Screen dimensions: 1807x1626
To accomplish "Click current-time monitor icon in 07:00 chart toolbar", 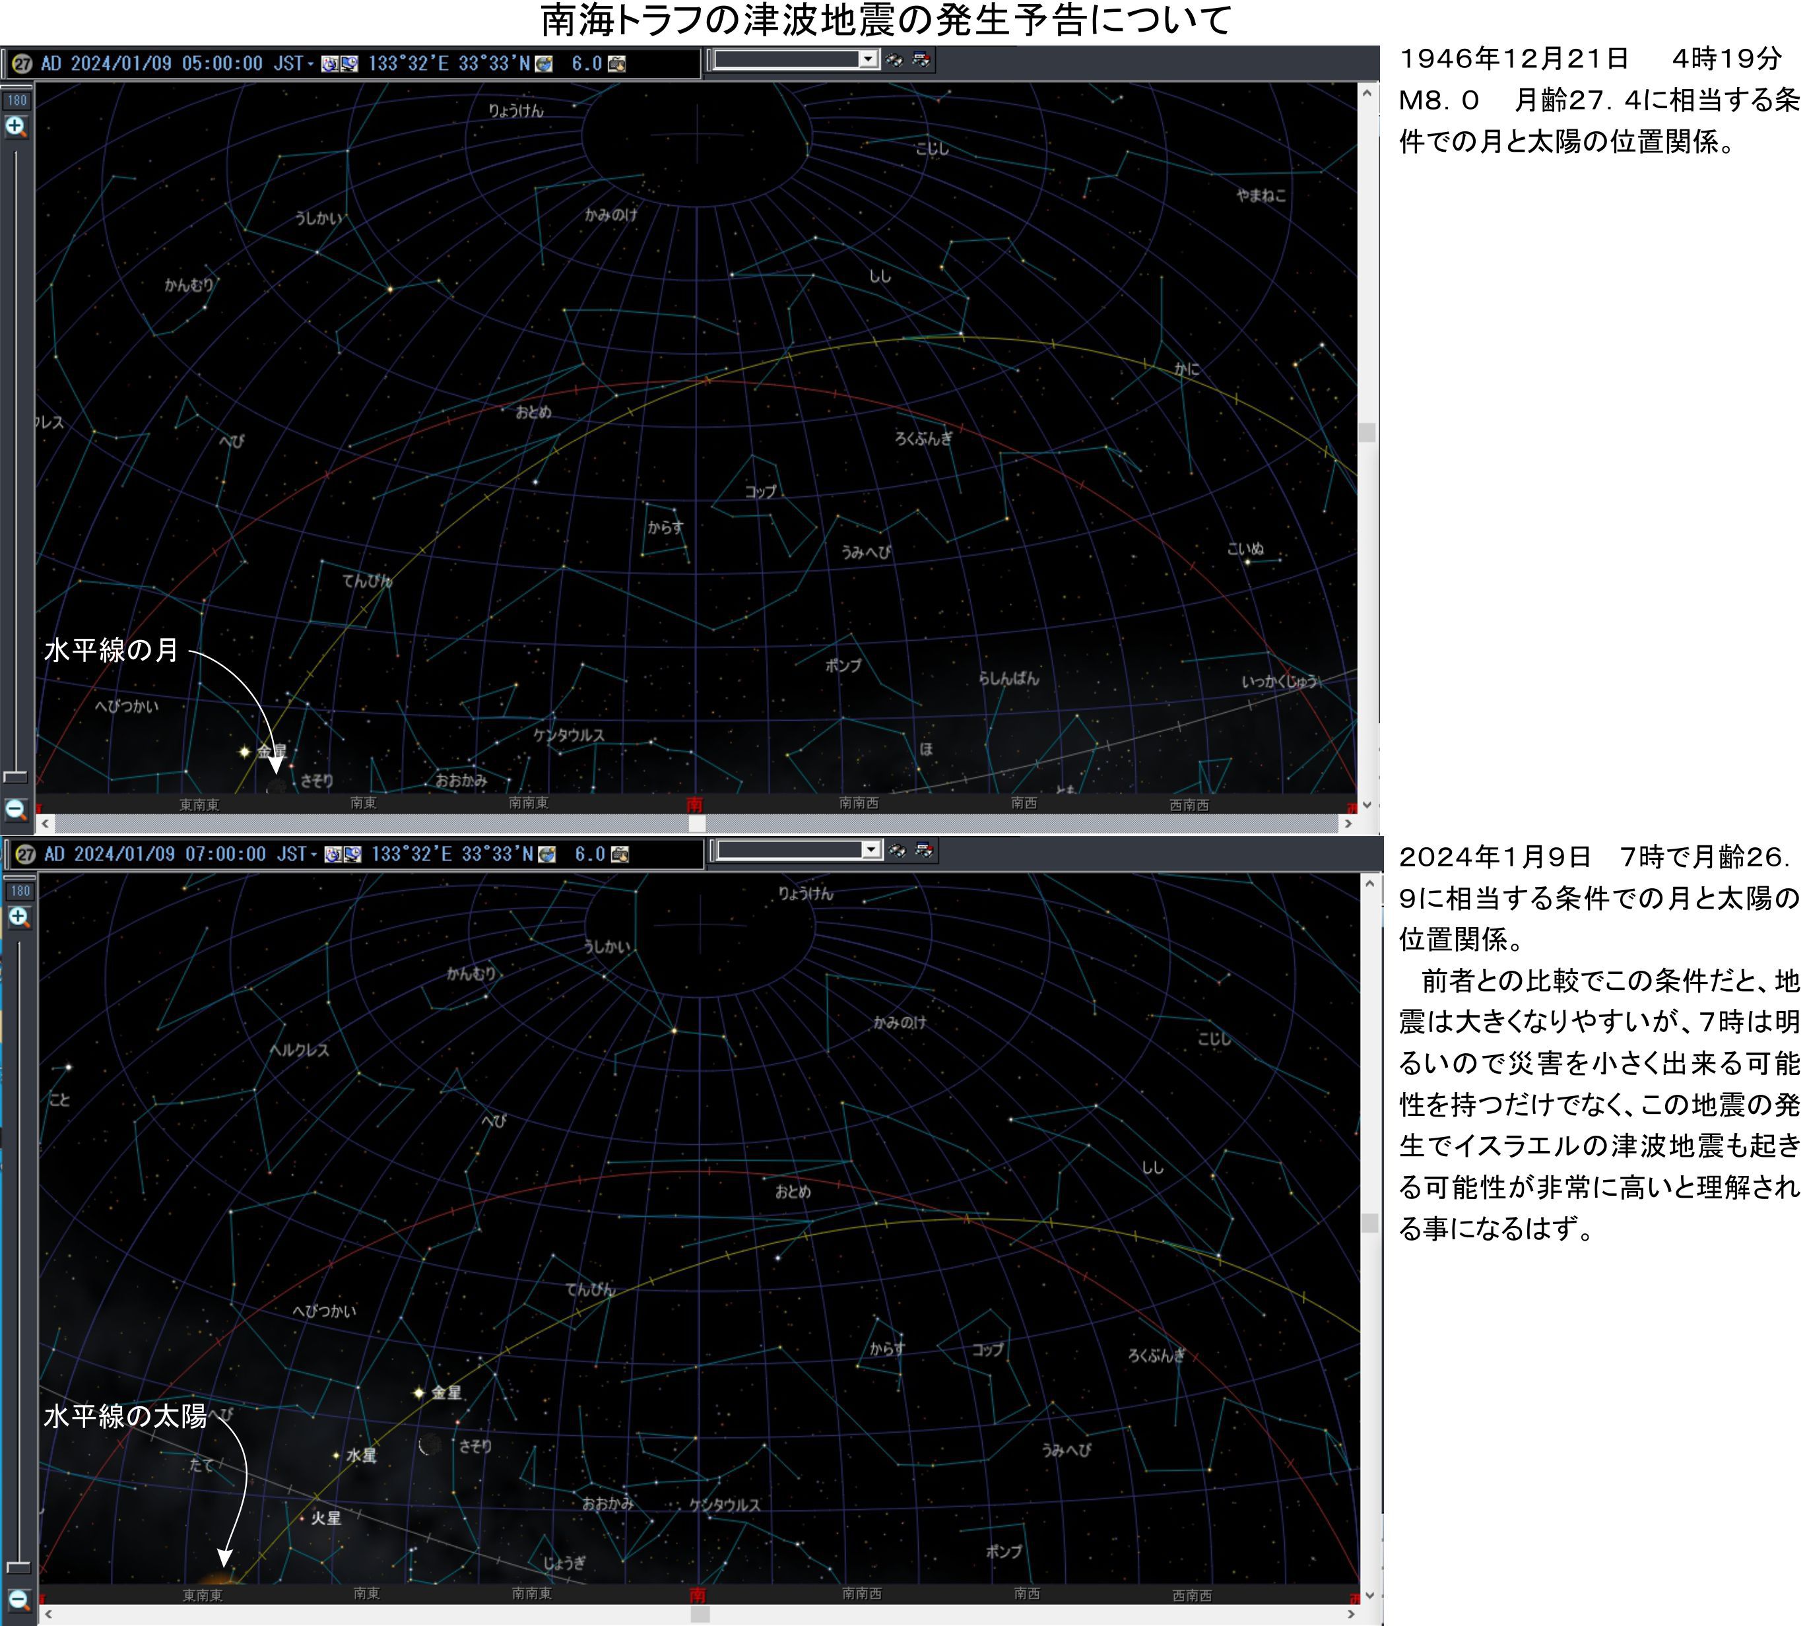I will [x=353, y=854].
